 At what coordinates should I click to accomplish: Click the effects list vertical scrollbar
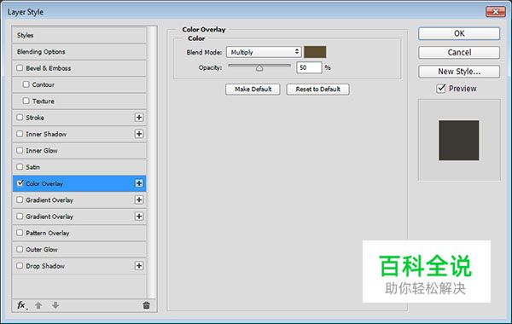(151, 162)
